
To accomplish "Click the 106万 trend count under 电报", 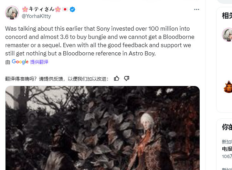I will point(226,157).
